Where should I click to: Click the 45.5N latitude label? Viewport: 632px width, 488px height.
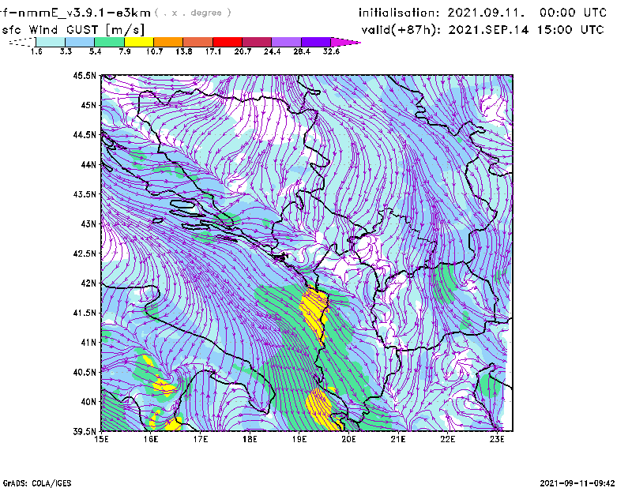click(85, 75)
